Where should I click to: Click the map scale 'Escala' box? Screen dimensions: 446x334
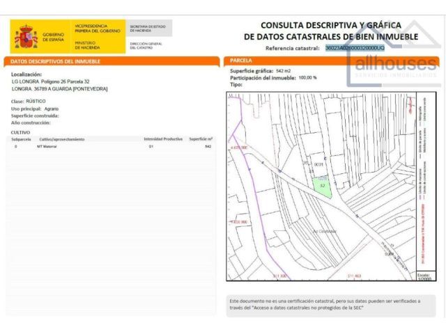tap(426, 277)
